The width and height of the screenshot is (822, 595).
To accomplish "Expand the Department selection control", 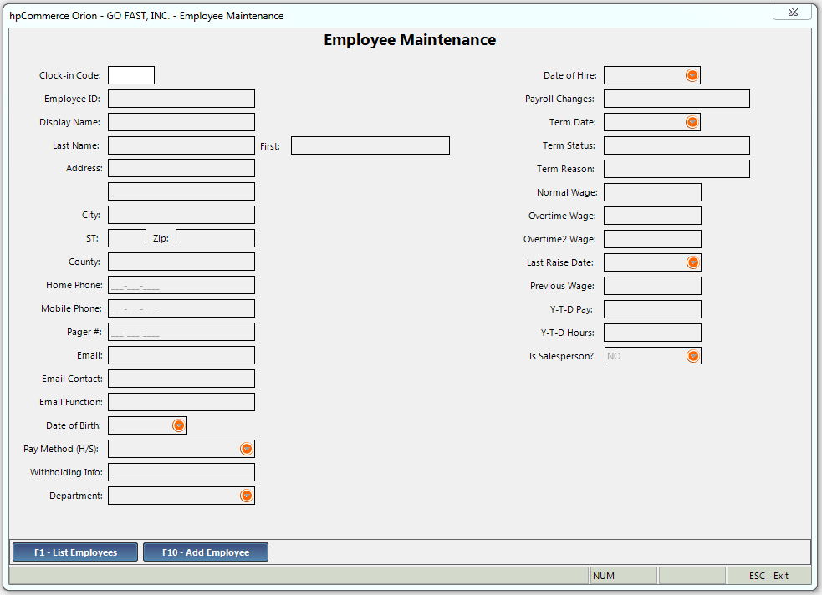I will 247,495.
